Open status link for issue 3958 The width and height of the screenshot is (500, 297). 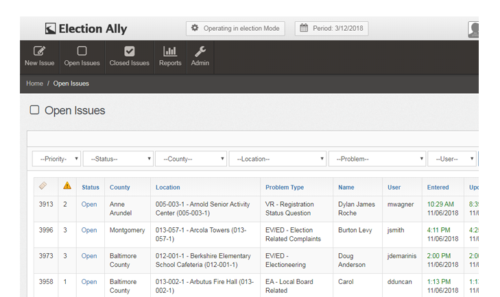coord(89,282)
